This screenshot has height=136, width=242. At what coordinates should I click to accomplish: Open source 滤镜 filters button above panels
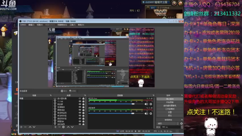[73, 91]
